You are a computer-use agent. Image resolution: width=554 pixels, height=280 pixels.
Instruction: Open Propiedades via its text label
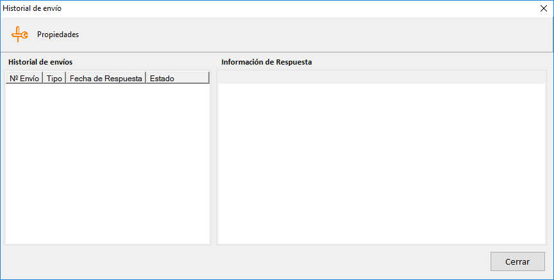click(58, 35)
